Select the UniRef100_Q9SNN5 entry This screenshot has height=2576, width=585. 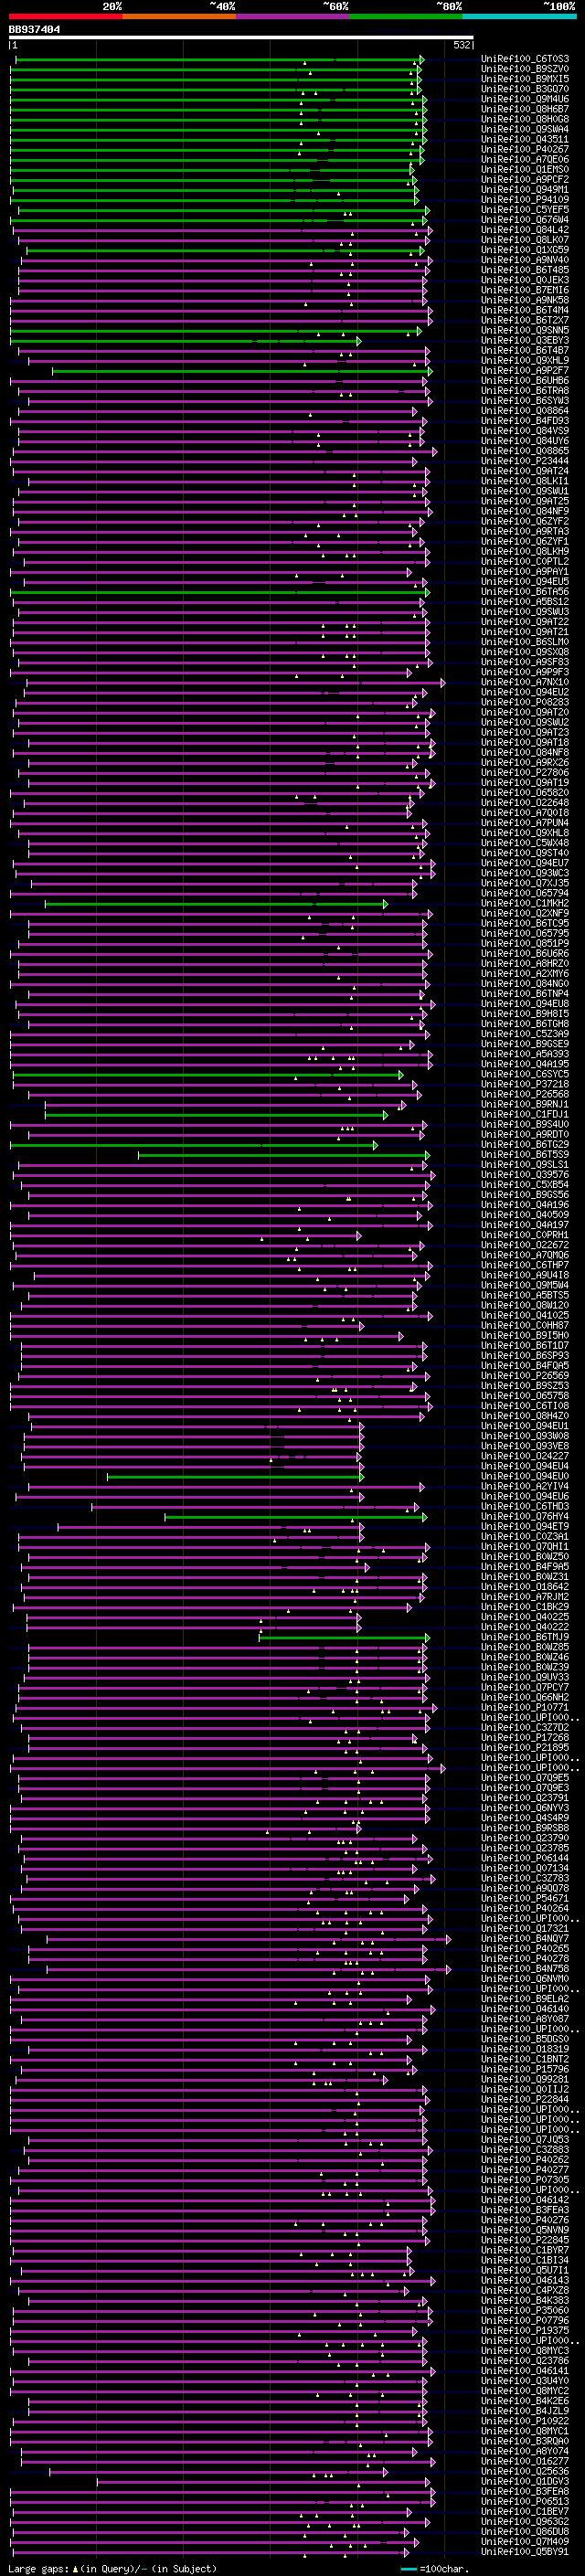(x=525, y=330)
